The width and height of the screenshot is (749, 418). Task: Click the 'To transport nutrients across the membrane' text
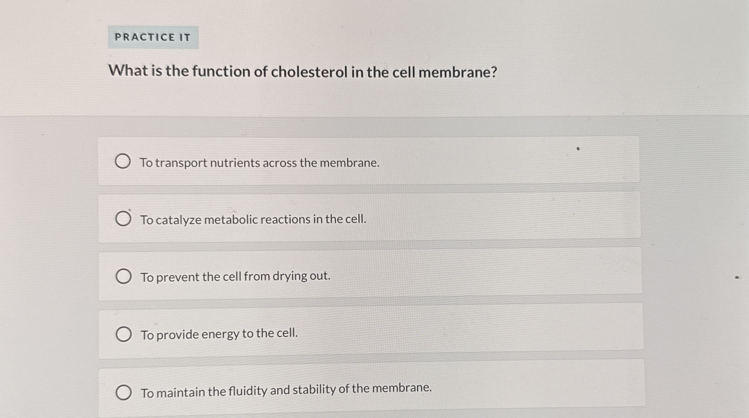[259, 163]
